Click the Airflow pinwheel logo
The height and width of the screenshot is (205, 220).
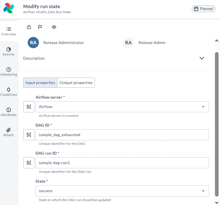click(x=9, y=8)
